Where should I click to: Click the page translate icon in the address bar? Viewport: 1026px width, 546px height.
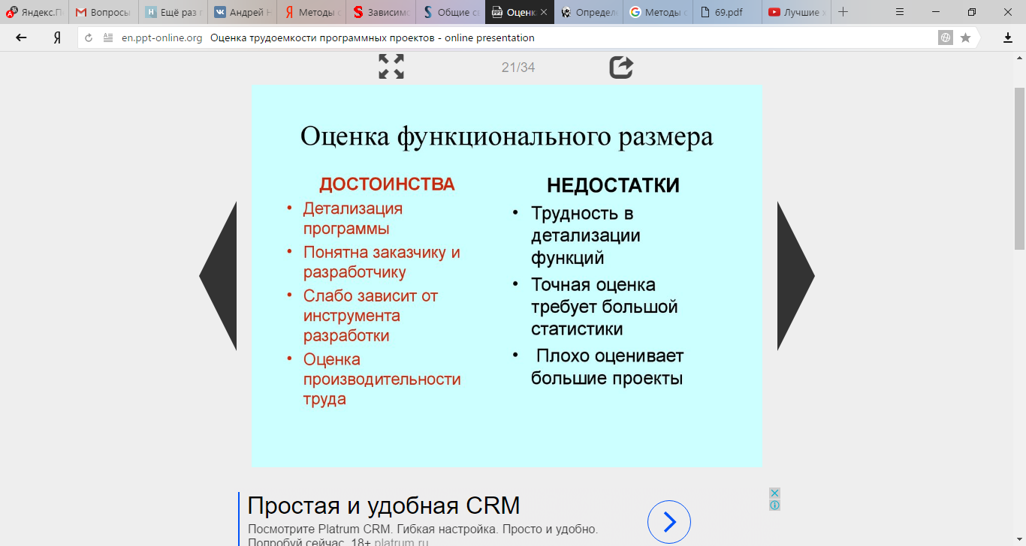click(946, 37)
